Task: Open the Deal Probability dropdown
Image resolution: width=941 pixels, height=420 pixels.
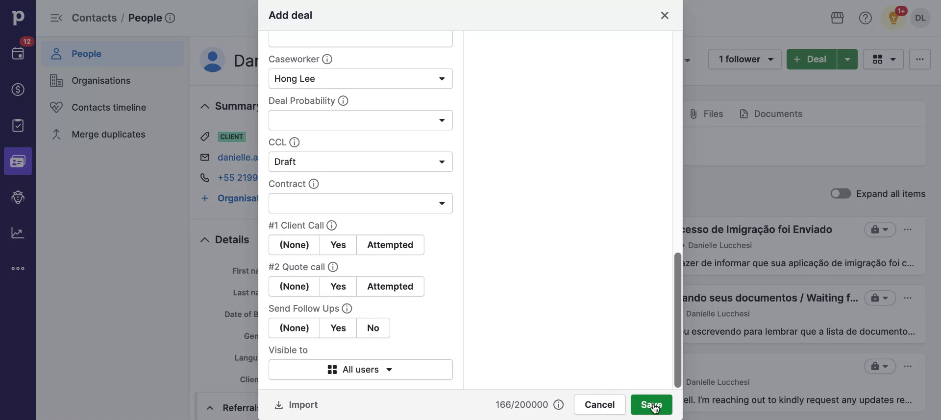Action: (360, 120)
